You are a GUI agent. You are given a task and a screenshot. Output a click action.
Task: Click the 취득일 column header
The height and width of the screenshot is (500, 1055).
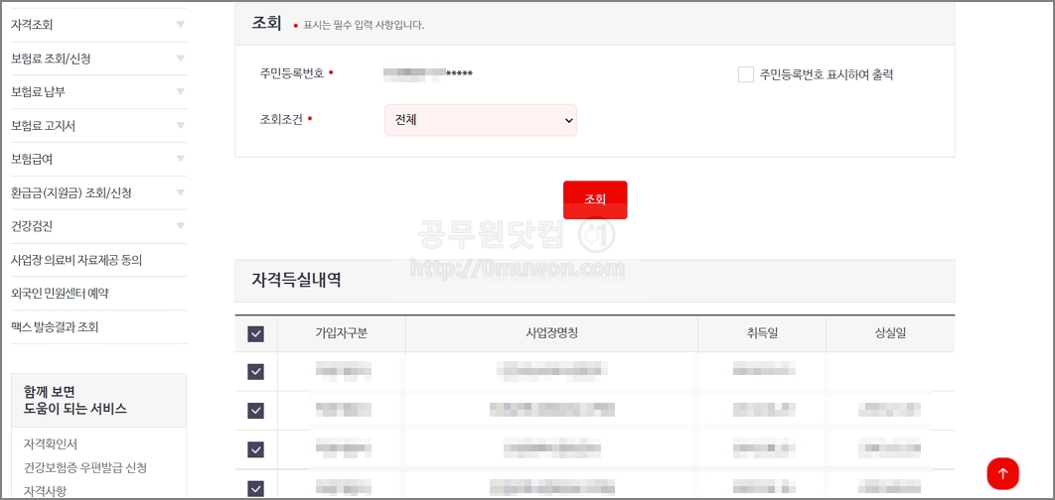pyautogui.click(x=762, y=333)
